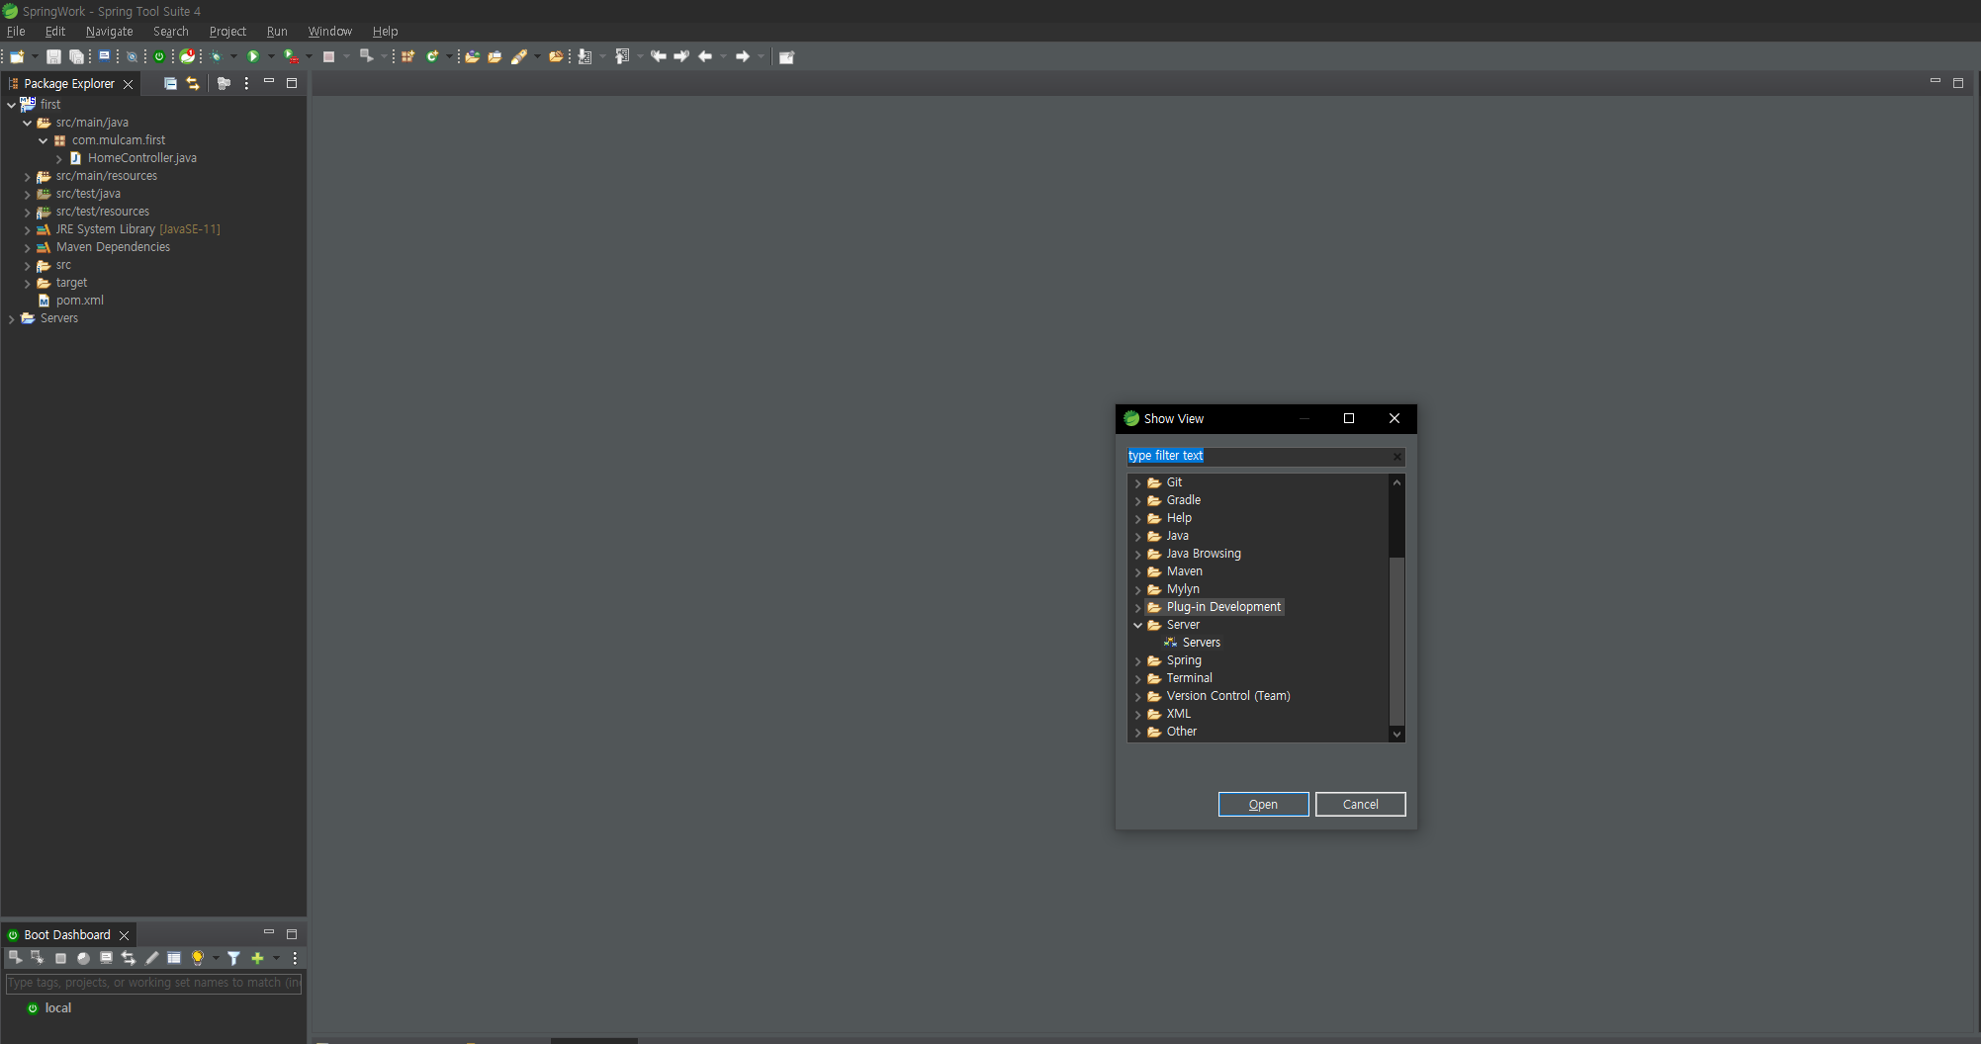1981x1044 pixels.
Task: Click the New Java Class green C icon
Action: tap(432, 56)
